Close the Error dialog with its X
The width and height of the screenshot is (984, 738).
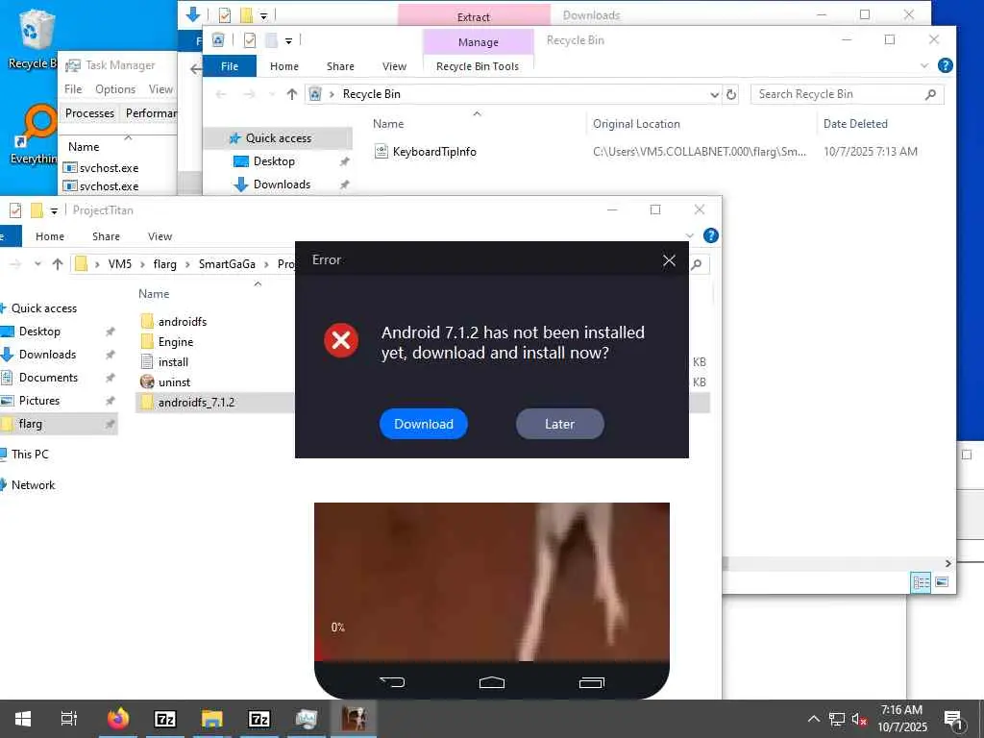coord(669,259)
